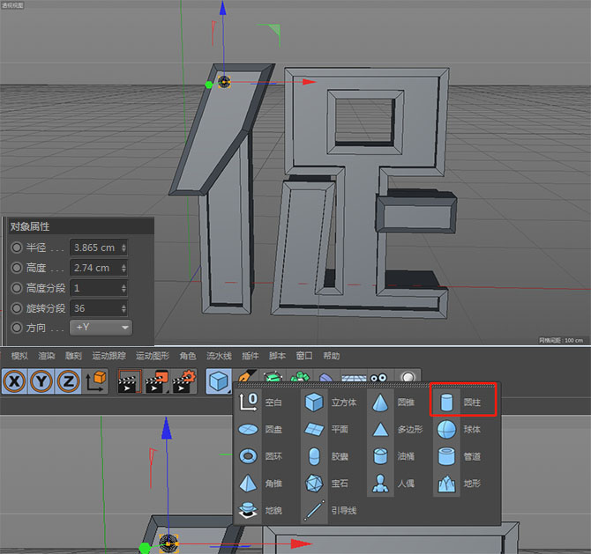
Task: Add a 角锥 pyramid primitive
Action: (x=261, y=484)
